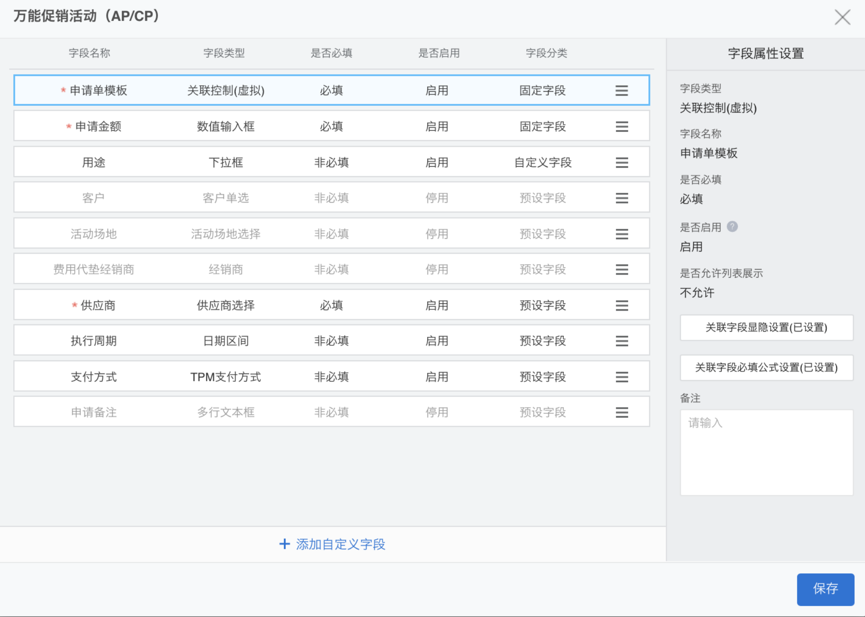The width and height of the screenshot is (865, 617).
Task: Select the 费用代垫经销商 field name
Action: (x=93, y=270)
